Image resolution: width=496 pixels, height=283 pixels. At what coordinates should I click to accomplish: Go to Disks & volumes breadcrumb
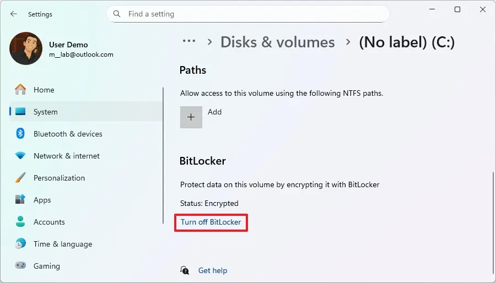click(277, 42)
